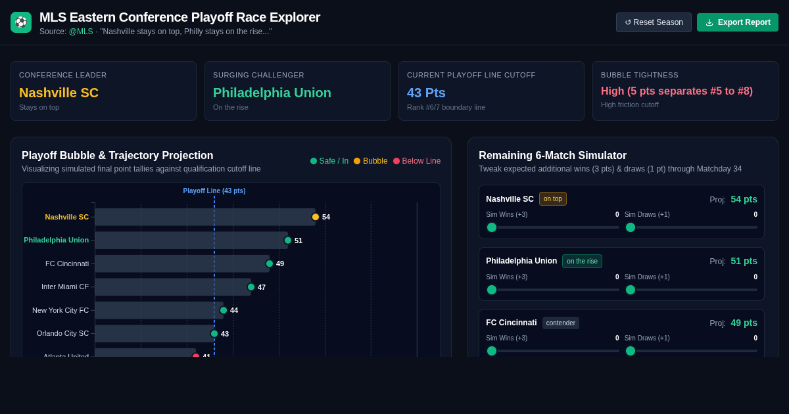Click the Bubble legend item
This screenshot has height=414, width=789.
[371, 161]
